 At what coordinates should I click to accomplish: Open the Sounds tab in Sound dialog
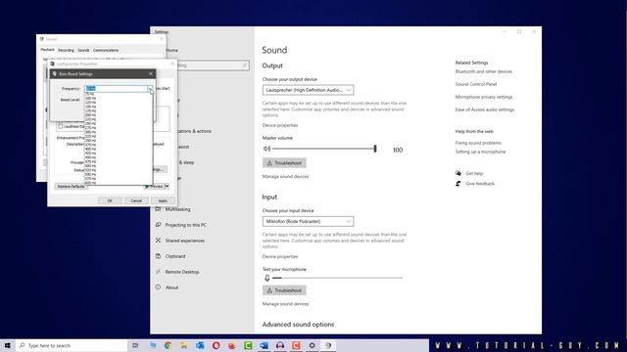coord(83,50)
